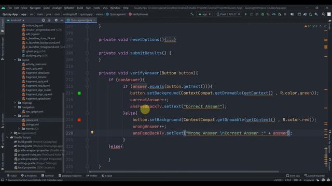Click the Stop button in run toolbar

285,14
